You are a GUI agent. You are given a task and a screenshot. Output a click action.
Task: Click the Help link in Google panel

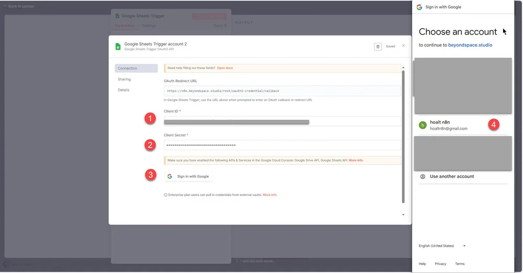point(422,264)
